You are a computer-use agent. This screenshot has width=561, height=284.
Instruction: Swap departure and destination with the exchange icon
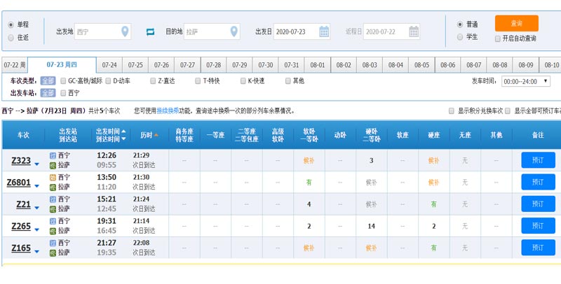(x=150, y=32)
